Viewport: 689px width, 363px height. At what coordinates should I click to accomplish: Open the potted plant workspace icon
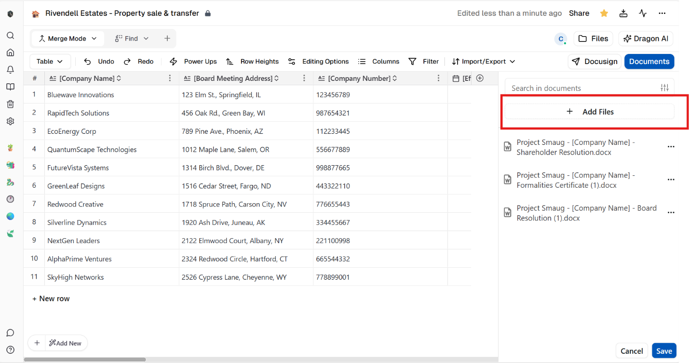pos(10,148)
